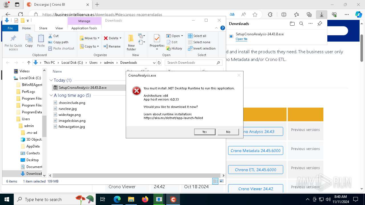Open File Explorer from the taskbar
Viewport: 365px width, 205px height.
point(131,199)
